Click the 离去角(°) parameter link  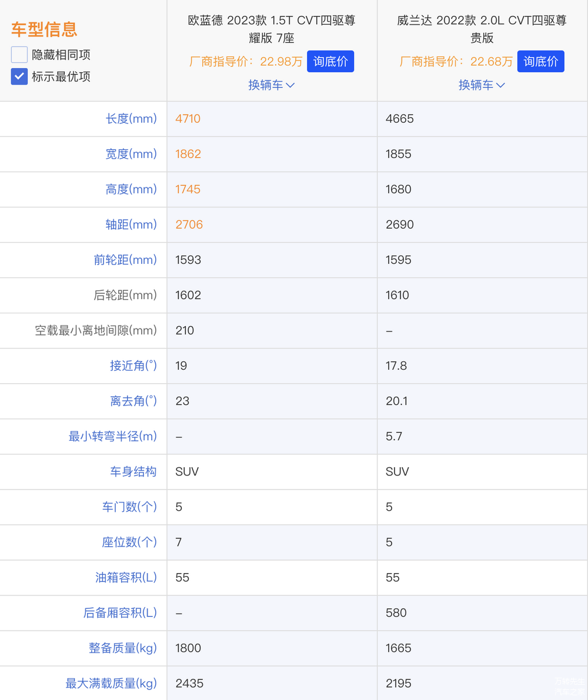coord(133,401)
